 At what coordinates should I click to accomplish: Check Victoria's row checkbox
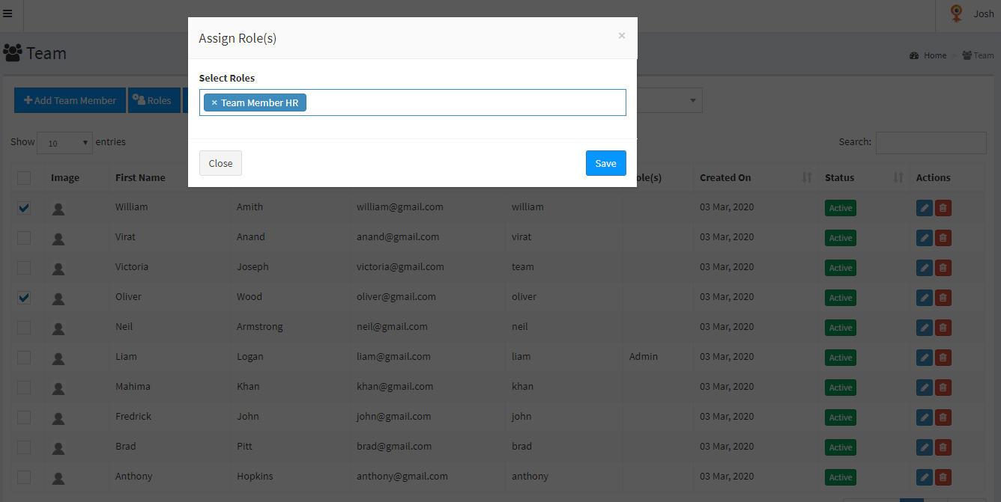24,267
